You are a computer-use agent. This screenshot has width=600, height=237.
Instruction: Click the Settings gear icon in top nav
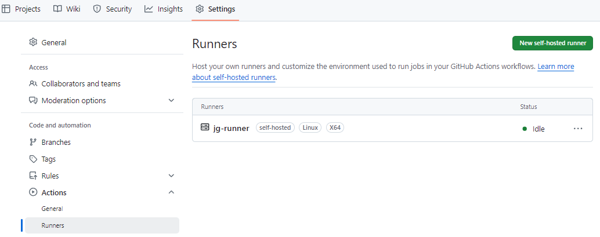tap(200, 9)
